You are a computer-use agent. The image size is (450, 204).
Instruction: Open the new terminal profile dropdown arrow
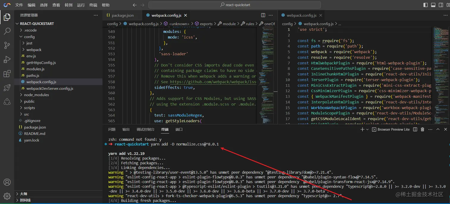tap(367, 129)
